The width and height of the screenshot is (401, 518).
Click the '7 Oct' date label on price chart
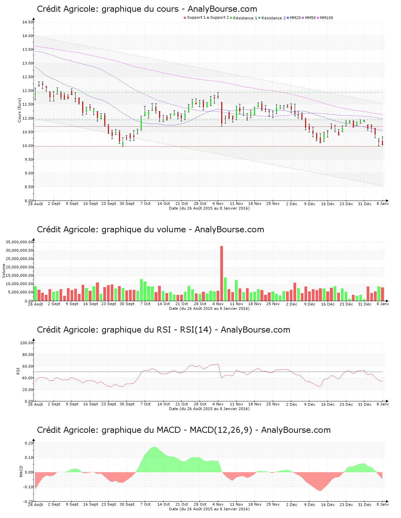[145, 204]
